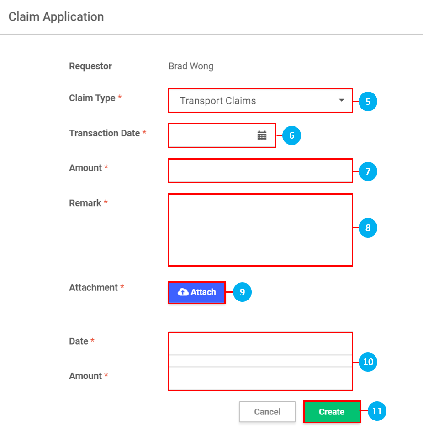This screenshot has width=423, height=430.
Task: Click the Cancel button
Action: (267, 412)
